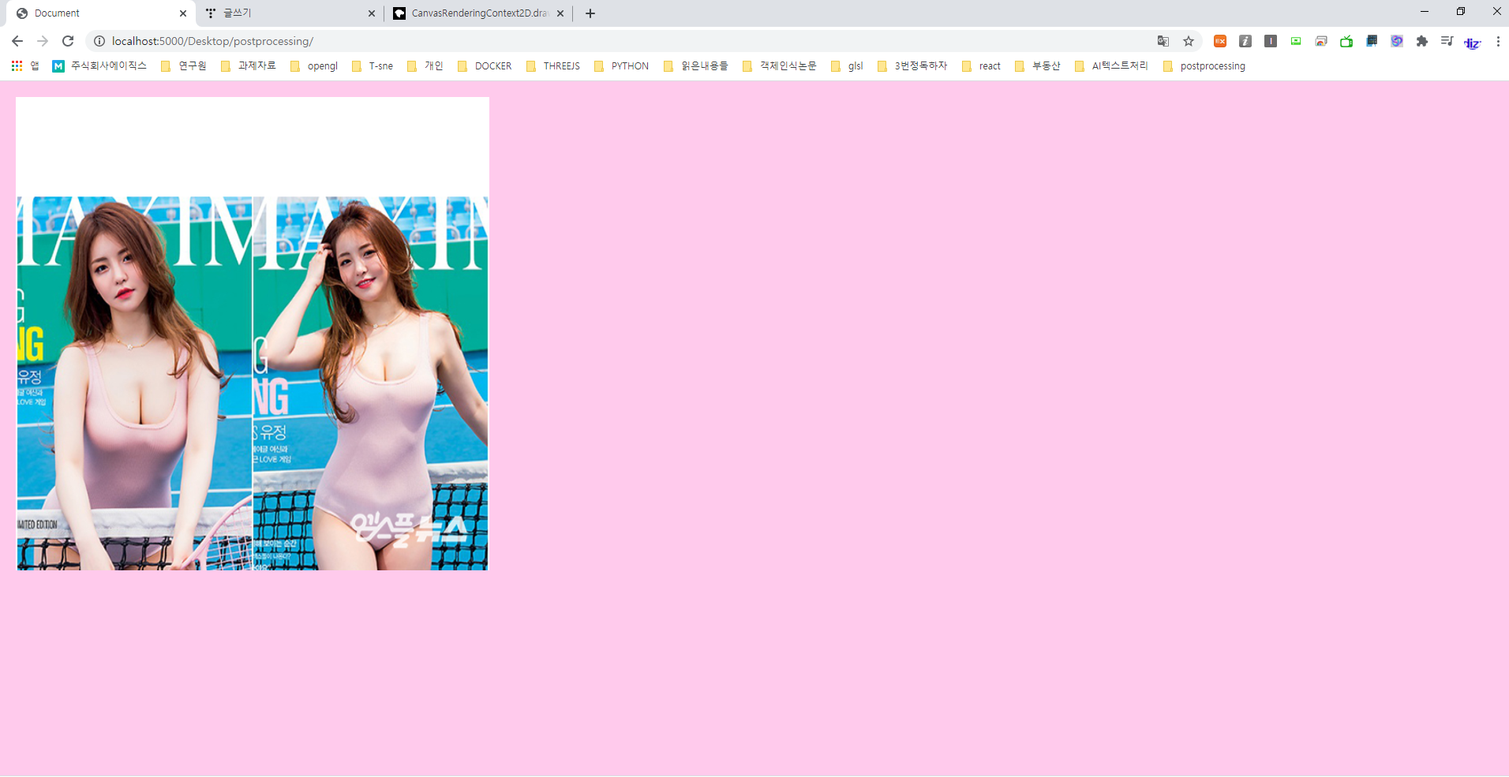Open the glsl bookmark folder

(848, 66)
